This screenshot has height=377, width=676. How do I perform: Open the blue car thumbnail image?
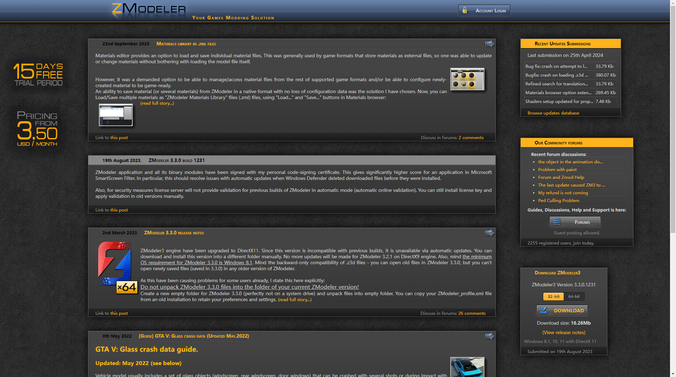[467, 367]
